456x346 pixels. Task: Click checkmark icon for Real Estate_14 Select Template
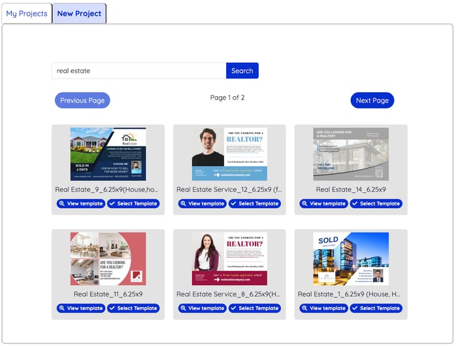(355, 203)
